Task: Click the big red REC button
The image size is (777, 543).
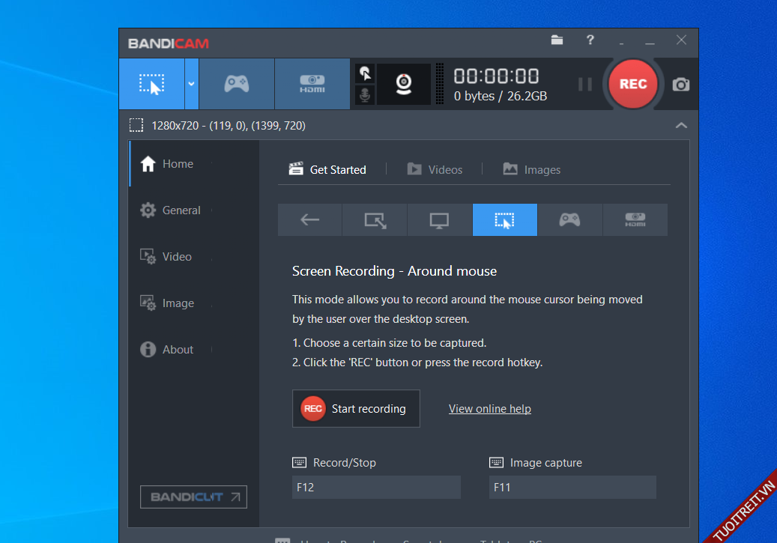Action: click(632, 84)
